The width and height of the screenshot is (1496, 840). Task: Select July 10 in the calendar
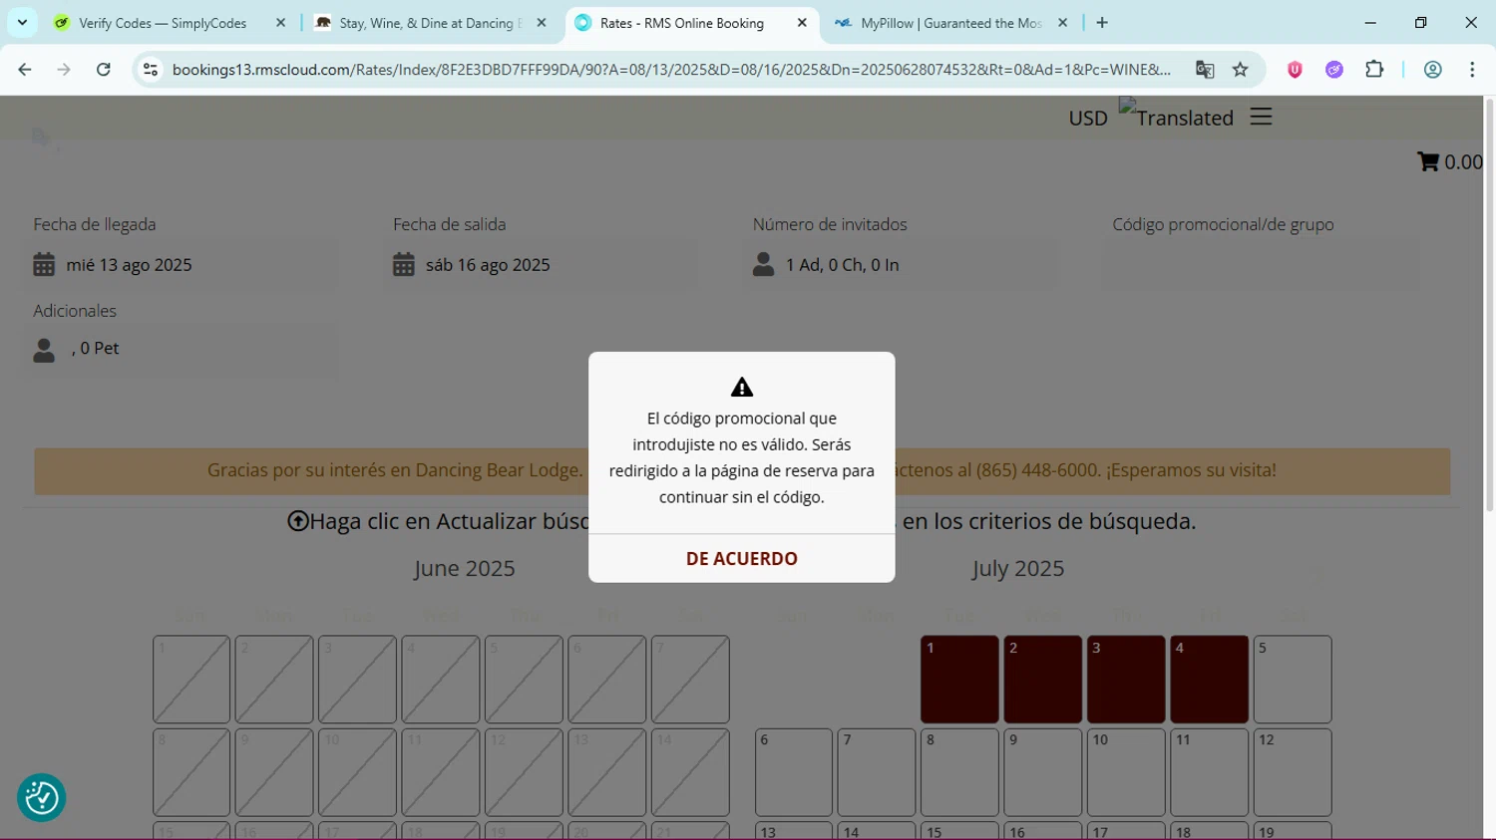tap(1126, 772)
